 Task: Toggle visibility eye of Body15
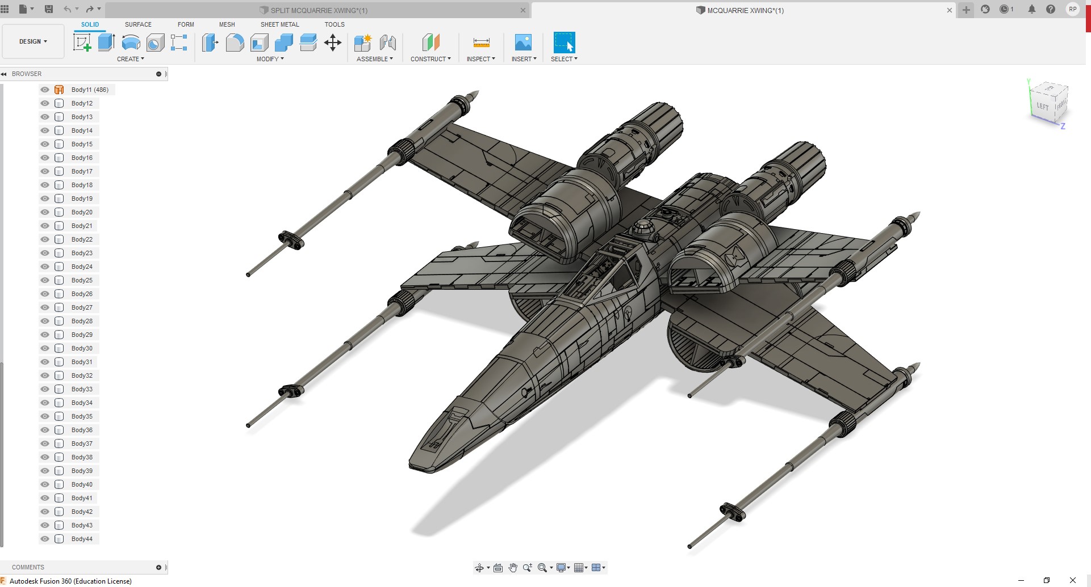pos(45,144)
